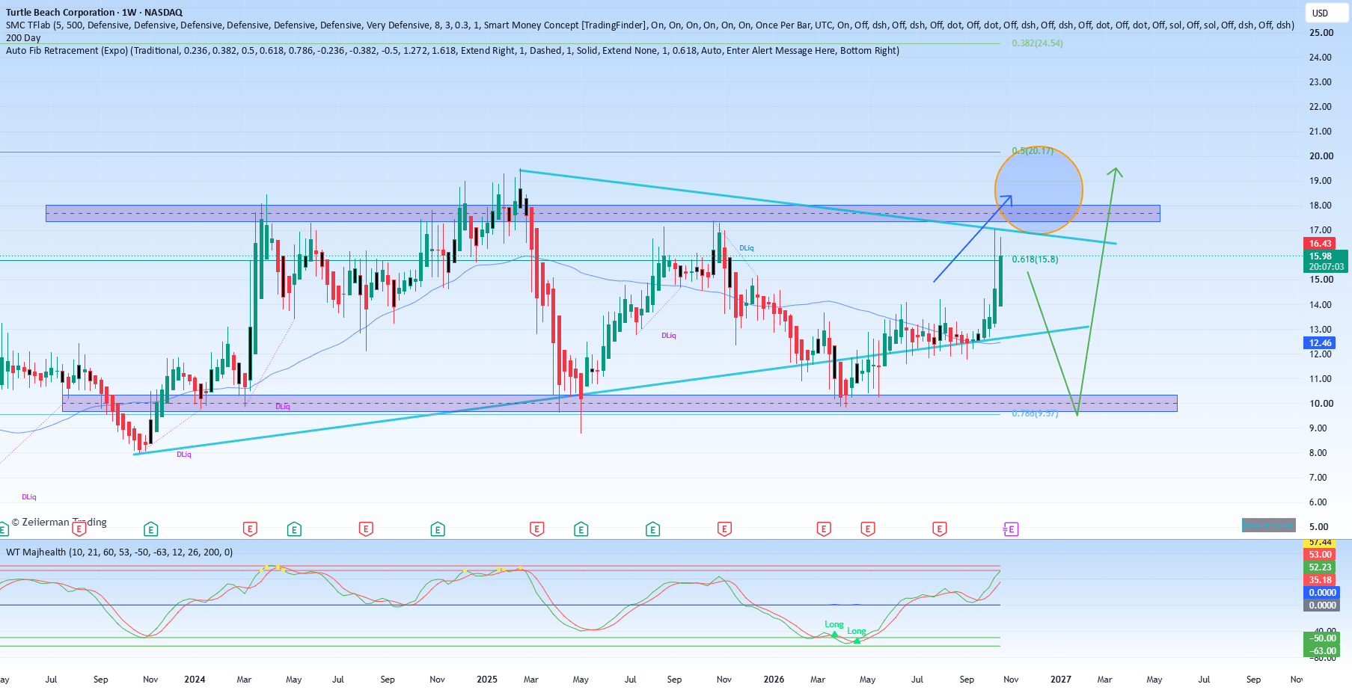
Task: Click the blue 12.46 price label
Action: (1320, 343)
